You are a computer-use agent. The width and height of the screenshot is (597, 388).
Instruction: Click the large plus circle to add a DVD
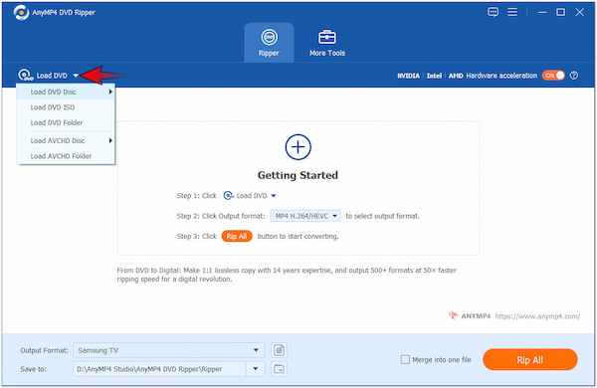tap(298, 147)
